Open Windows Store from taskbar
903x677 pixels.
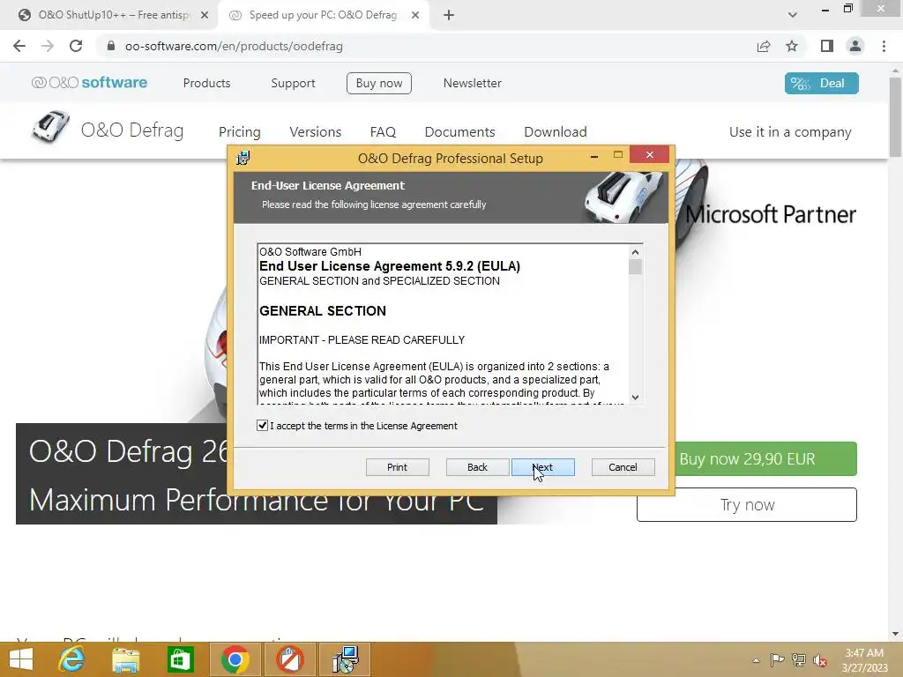coord(180,659)
